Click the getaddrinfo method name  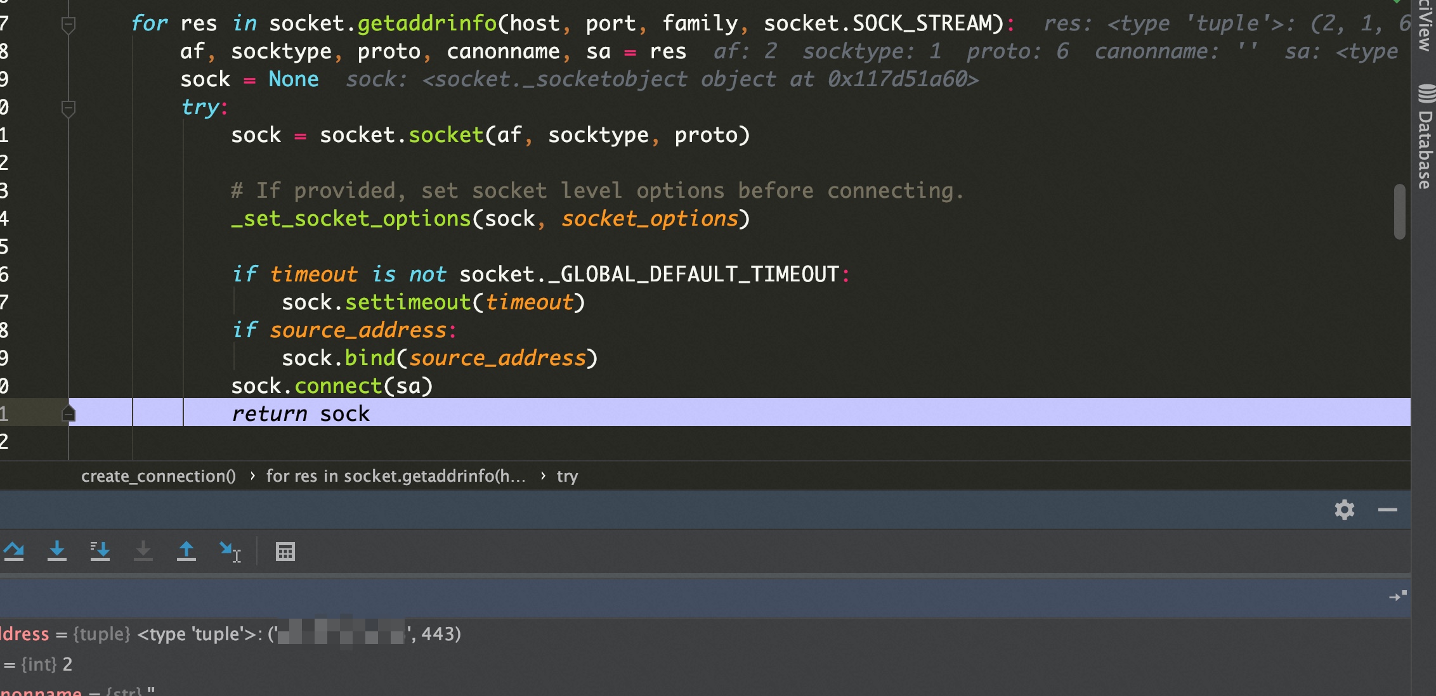[x=427, y=23]
